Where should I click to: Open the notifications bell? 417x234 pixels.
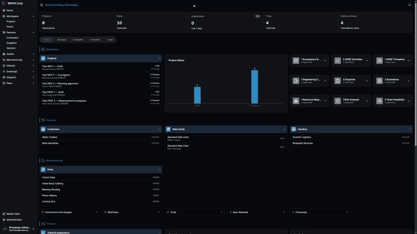click(x=410, y=5)
